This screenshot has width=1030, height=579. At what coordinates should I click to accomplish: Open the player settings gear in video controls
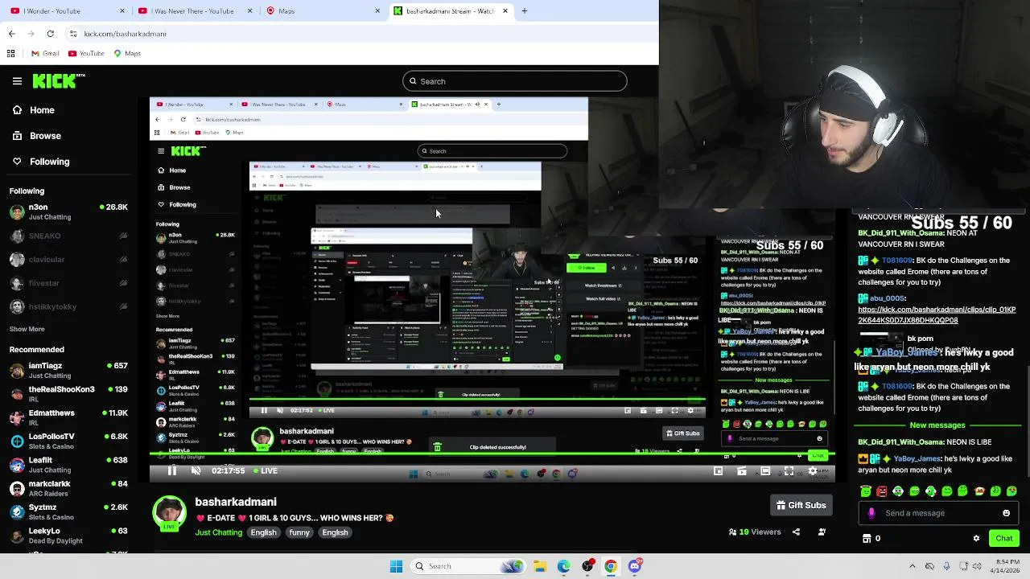pos(813,470)
